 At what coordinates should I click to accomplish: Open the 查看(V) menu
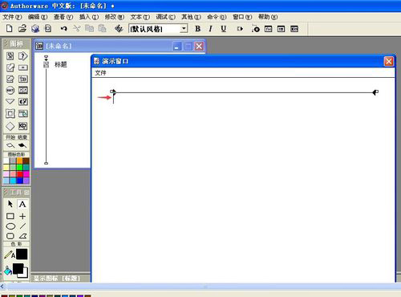(x=63, y=17)
